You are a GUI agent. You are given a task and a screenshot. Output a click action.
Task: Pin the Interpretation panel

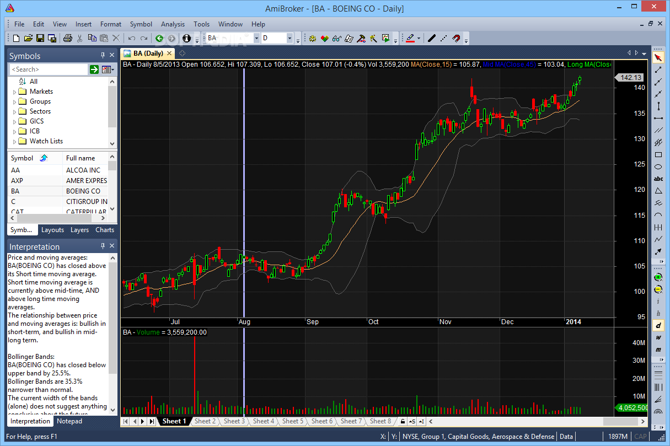[x=103, y=246]
